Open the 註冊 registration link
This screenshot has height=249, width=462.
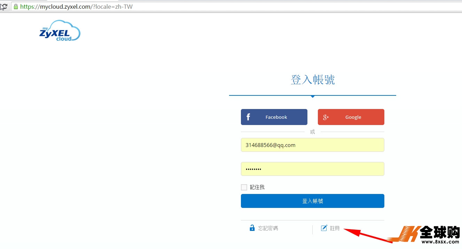point(335,228)
